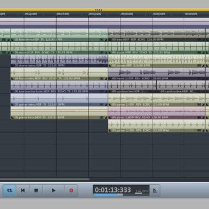Click the piano intro clip fade-in handle

[x=12, y=118]
